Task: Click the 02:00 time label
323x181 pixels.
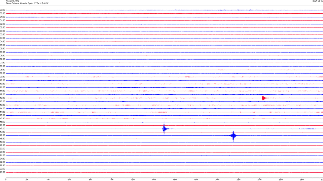Action: [2, 24]
